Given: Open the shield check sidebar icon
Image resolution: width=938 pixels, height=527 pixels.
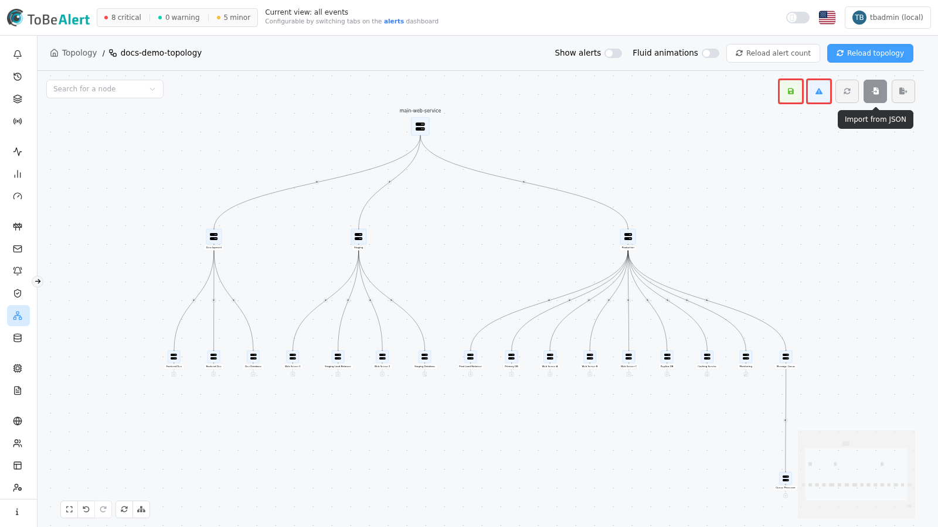Looking at the screenshot, I should tap(18, 293).
